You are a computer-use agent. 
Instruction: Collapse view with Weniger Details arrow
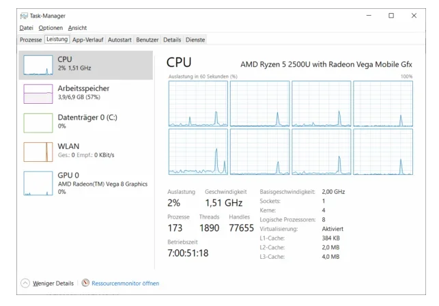25,283
